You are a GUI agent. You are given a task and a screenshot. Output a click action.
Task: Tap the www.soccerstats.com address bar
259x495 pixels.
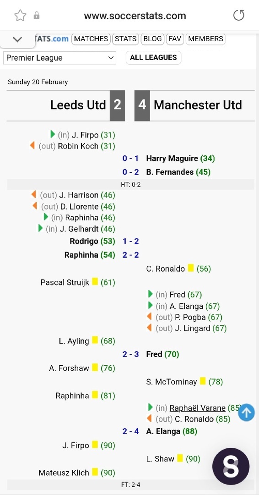[135, 16]
